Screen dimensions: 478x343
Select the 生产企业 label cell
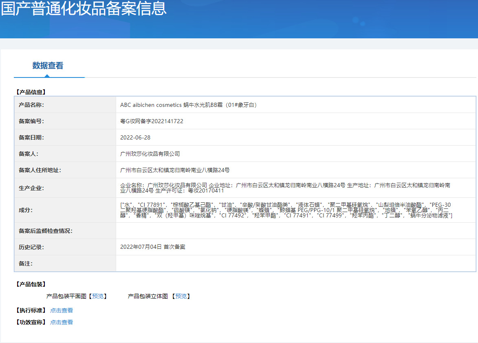(65, 188)
